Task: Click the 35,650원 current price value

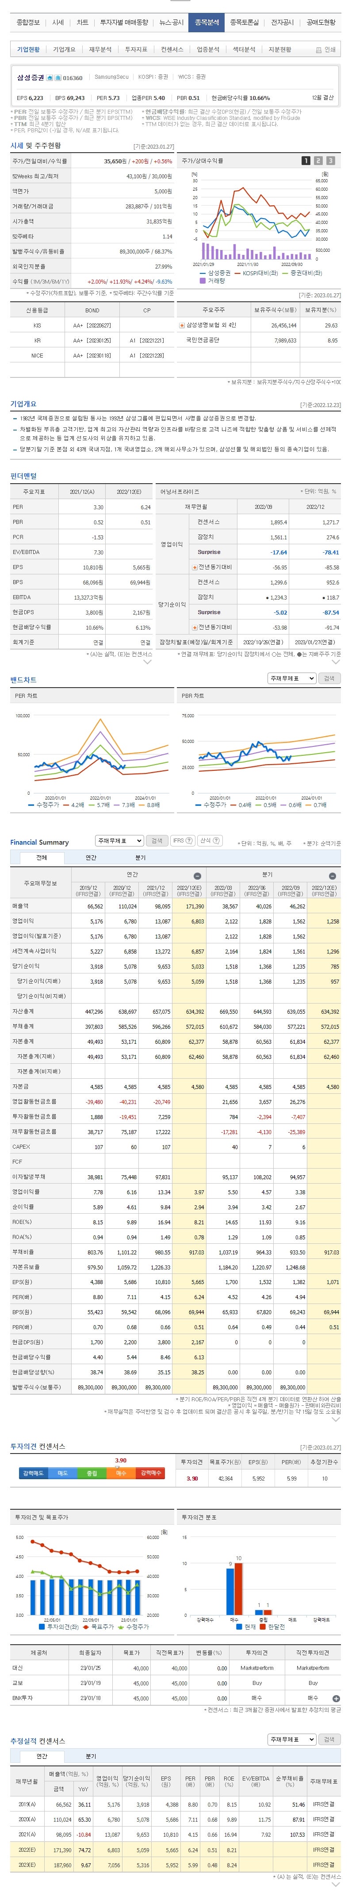Action: (x=116, y=161)
